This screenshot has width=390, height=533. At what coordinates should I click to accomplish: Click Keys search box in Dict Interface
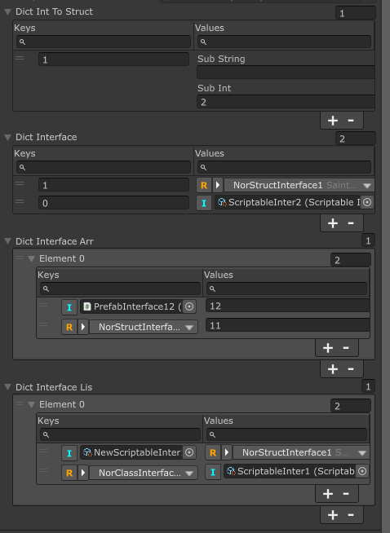pyautogui.click(x=104, y=167)
